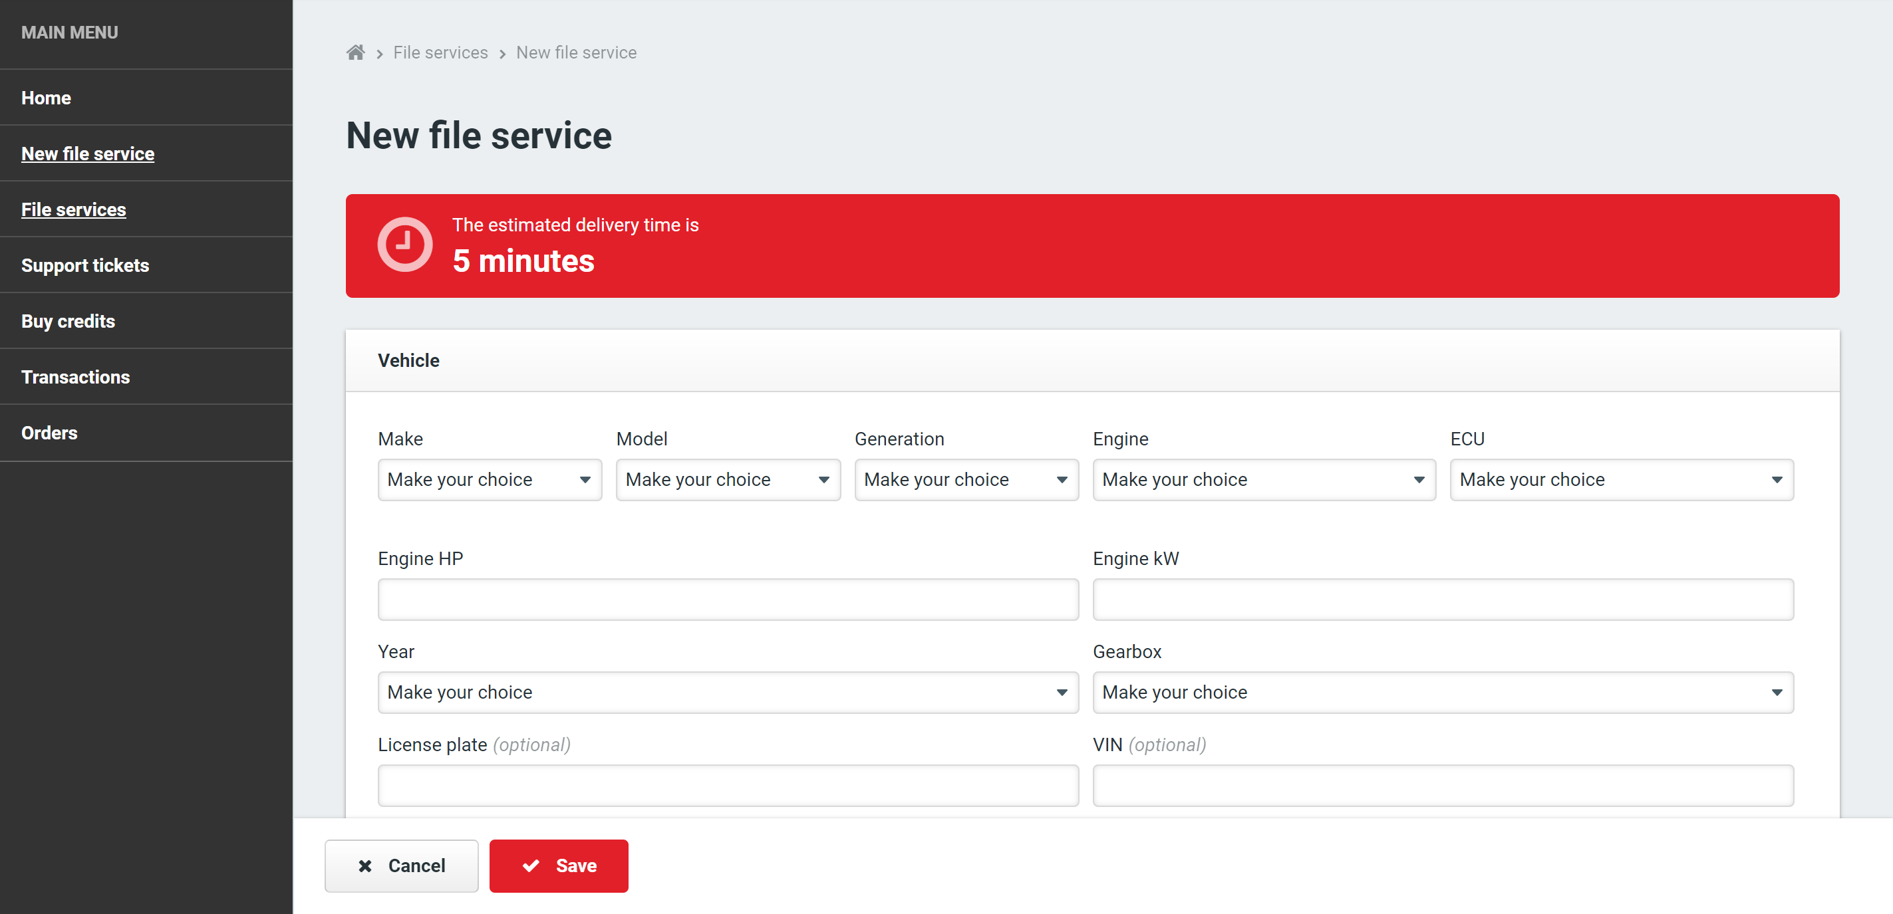
Task: Open the Make dropdown
Action: tap(490, 479)
